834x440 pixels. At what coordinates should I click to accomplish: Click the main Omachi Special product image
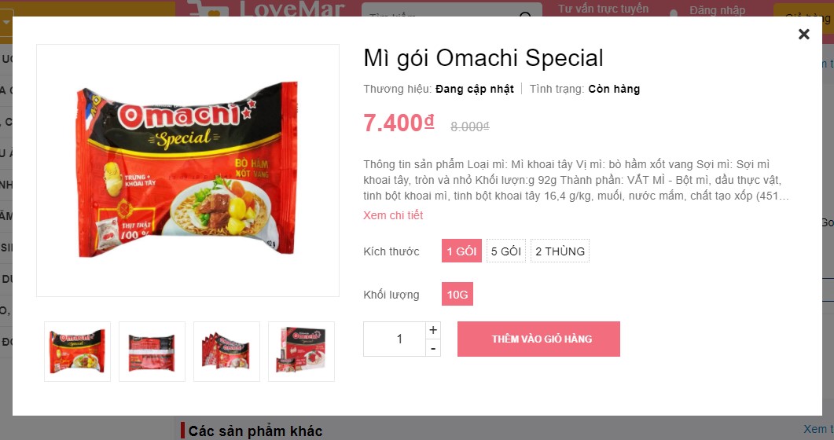188,170
